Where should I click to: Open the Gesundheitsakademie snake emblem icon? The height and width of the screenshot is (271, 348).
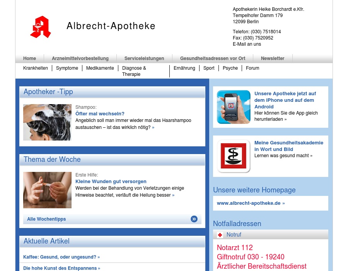tap(234, 156)
